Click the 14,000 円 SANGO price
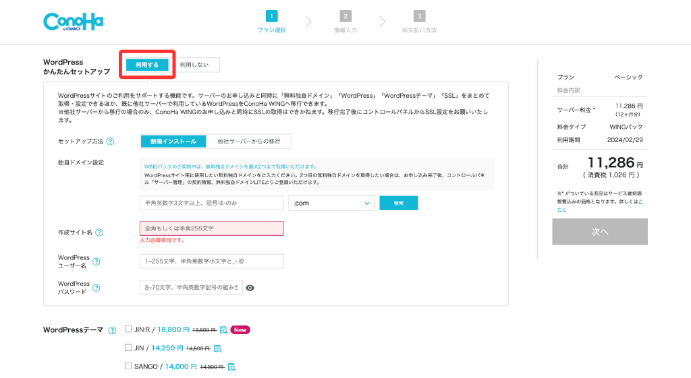 181,367
